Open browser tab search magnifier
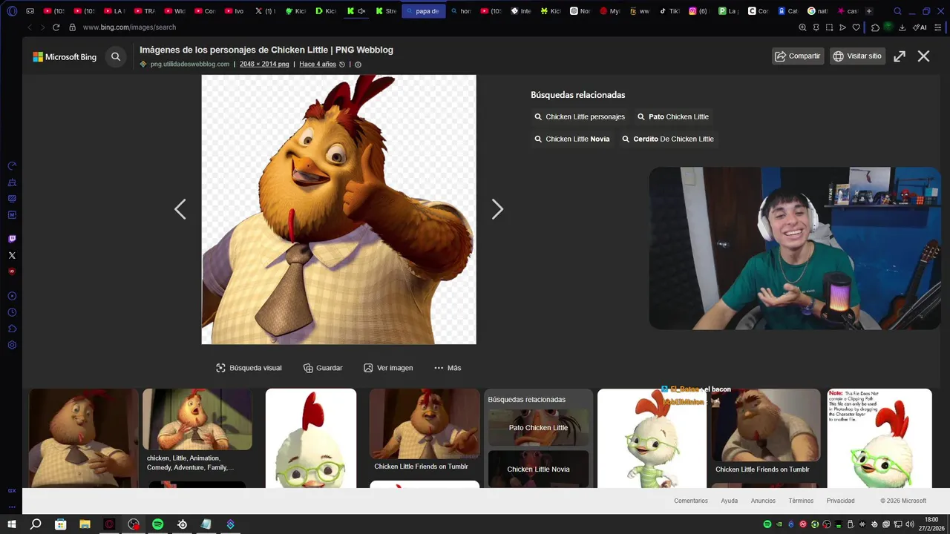950x534 pixels. (897, 11)
